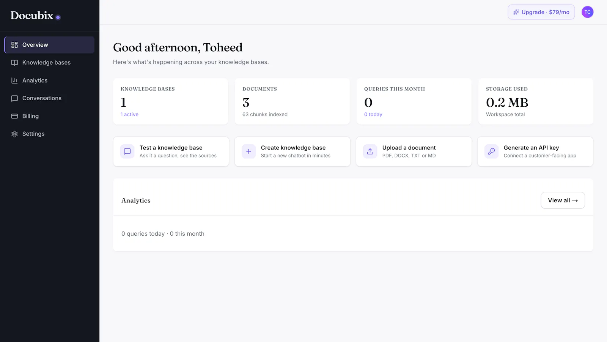Click the plus icon on Create knowledge base
The height and width of the screenshot is (342, 607).
point(249,151)
